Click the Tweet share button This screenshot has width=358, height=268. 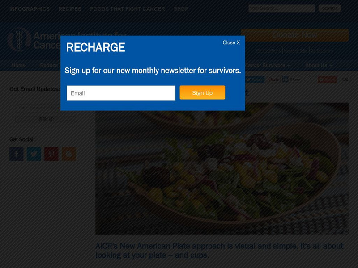tap(255, 80)
